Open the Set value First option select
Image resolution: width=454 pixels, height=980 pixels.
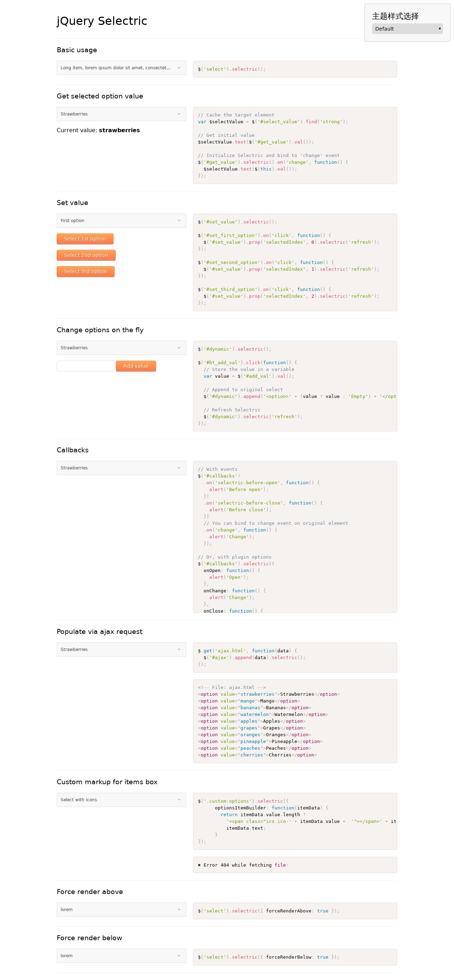(x=121, y=221)
